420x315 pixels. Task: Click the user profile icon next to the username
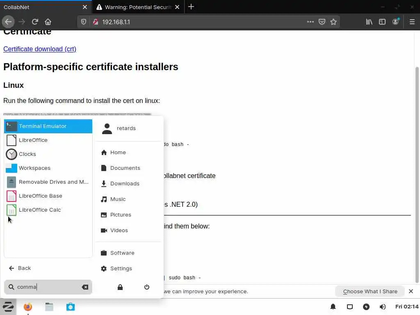(x=107, y=128)
